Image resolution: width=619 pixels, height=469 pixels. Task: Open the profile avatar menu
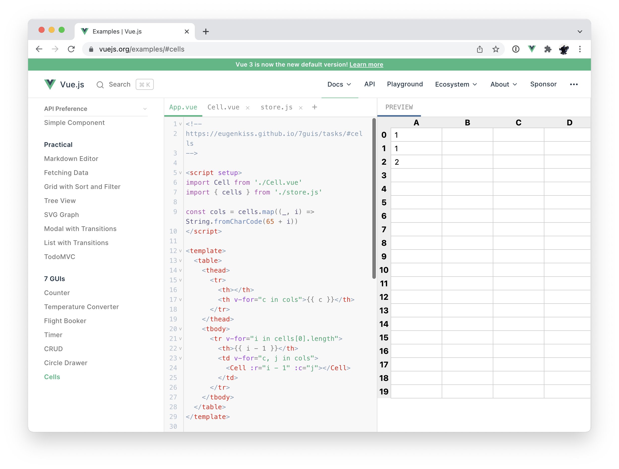tap(564, 49)
